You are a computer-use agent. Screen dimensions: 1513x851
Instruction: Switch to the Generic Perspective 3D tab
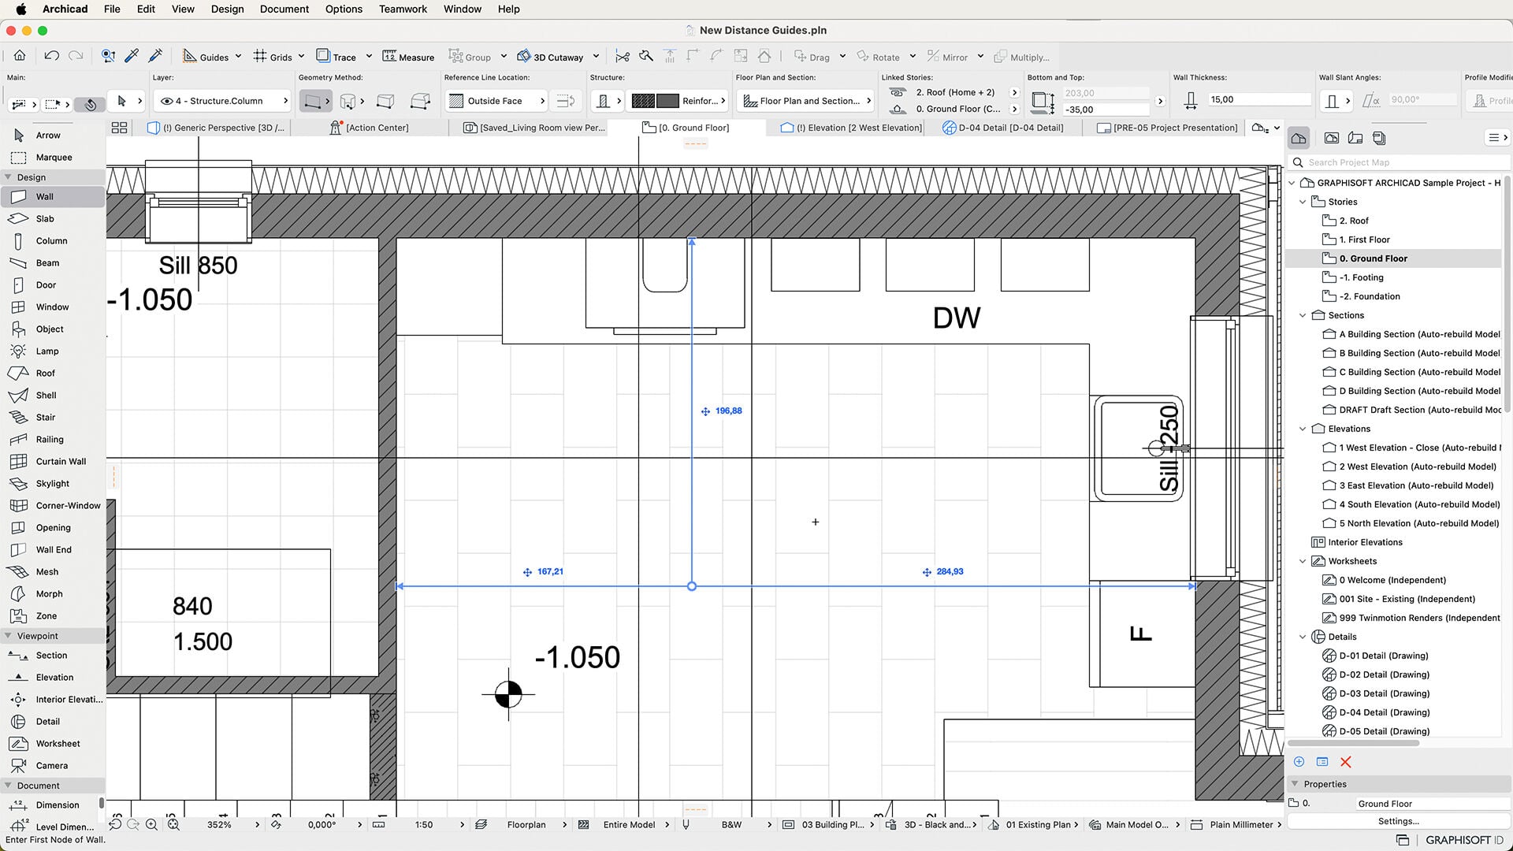217,128
